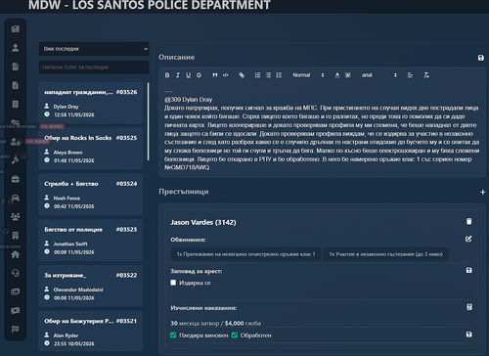Open the arial font dropdown
This screenshot has height=356, width=489.
378,75
